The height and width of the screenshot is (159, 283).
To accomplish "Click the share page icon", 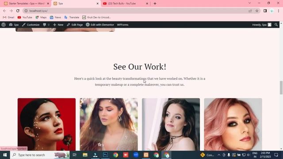I will pyautogui.click(x=250, y=11).
